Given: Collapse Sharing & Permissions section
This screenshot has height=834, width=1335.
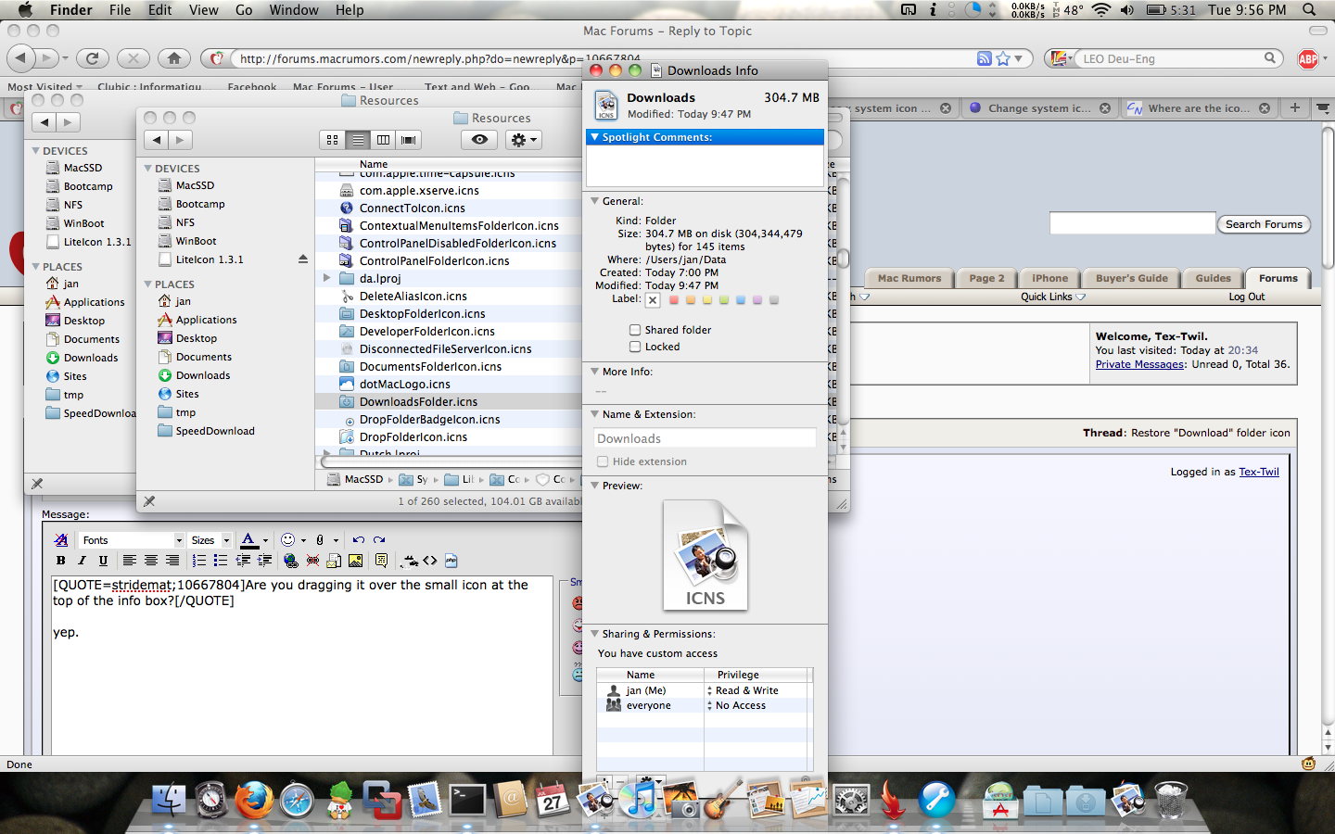Looking at the screenshot, I should coord(594,634).
